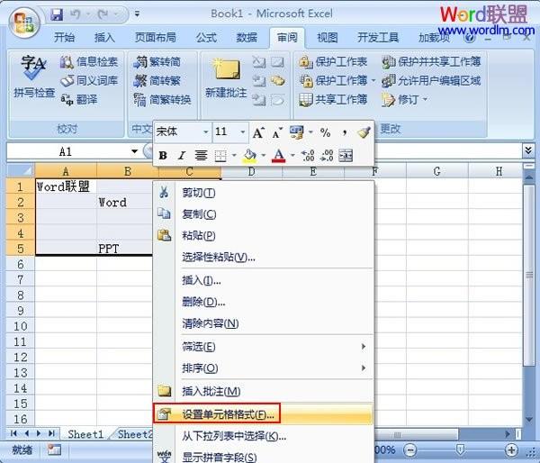This screenshot has width=540, height=463.
Task: Choose 插入批注(M) in context menu
Action: [264, 391]
